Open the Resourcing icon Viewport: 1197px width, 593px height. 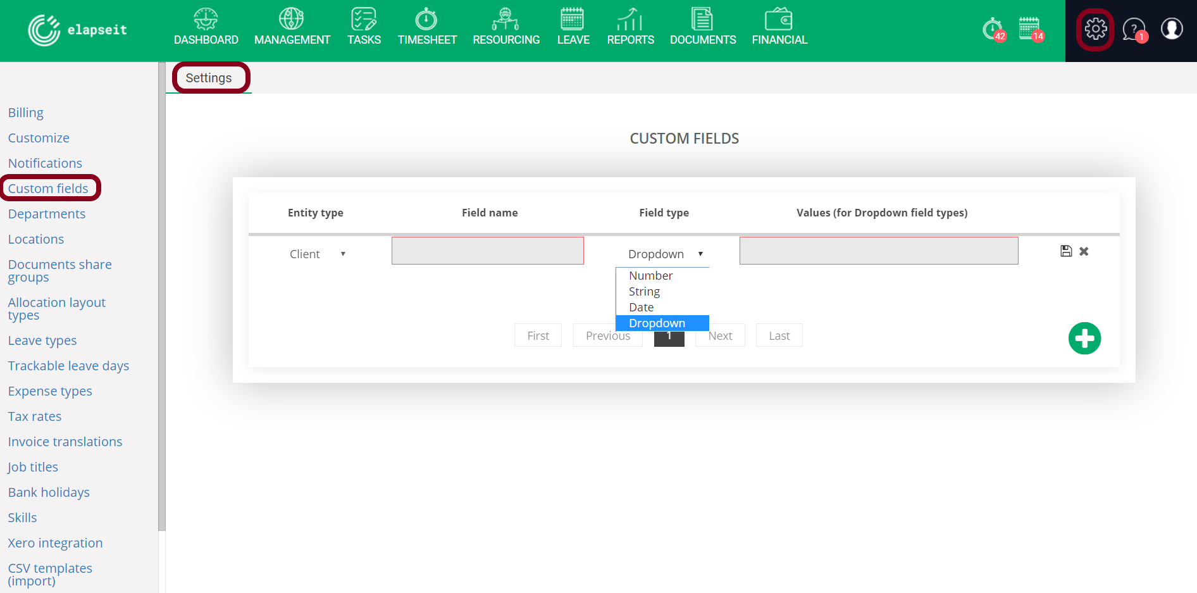[505, 20]
